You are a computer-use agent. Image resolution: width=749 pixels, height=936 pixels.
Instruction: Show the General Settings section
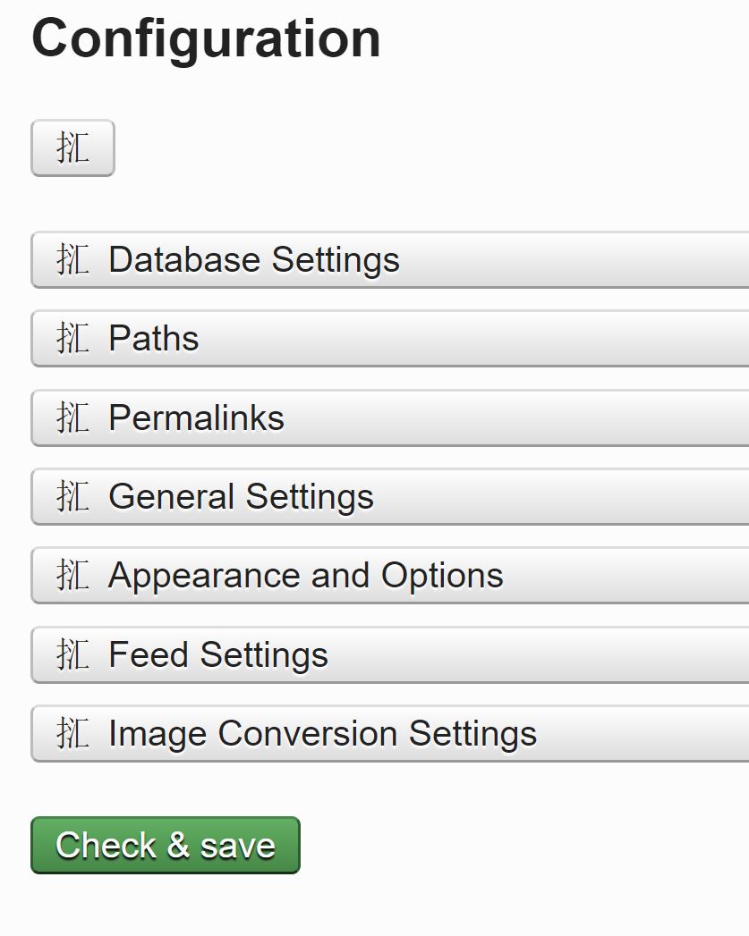click(x=241, y=497)
